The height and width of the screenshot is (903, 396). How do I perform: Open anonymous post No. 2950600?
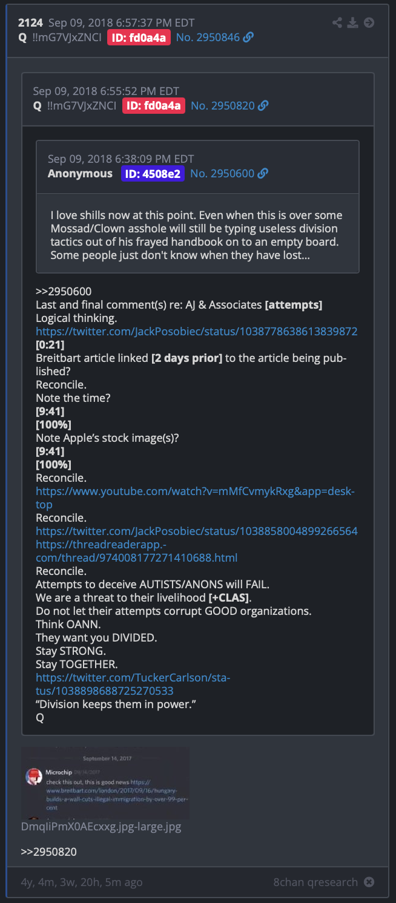pos(222,173)
